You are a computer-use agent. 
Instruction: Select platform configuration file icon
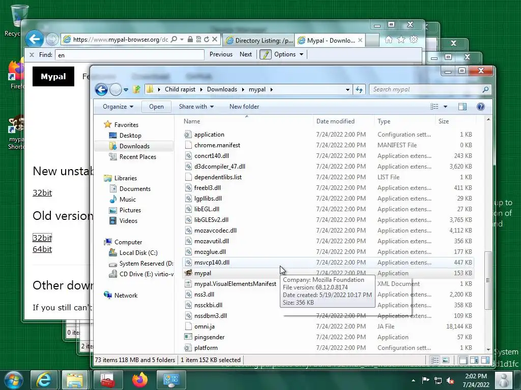click(188, 347)
